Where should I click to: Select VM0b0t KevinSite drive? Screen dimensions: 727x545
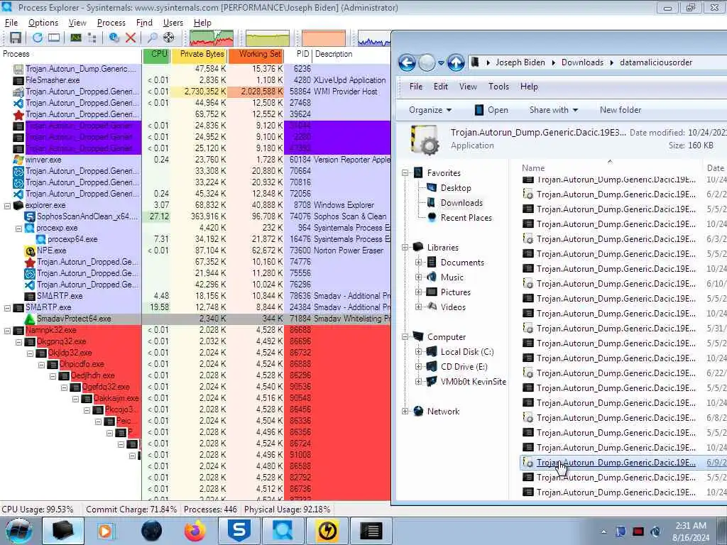(473, 381)
